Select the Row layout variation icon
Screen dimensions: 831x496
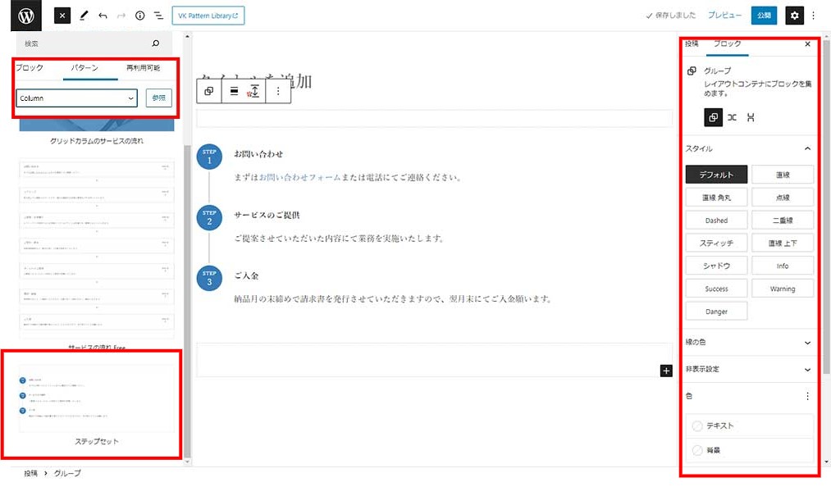732,117
